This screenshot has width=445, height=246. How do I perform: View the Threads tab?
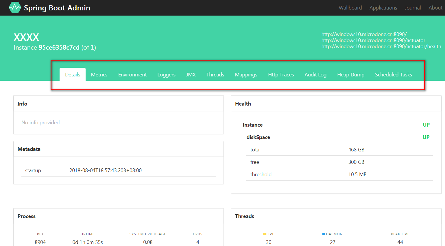pos(215,74)
